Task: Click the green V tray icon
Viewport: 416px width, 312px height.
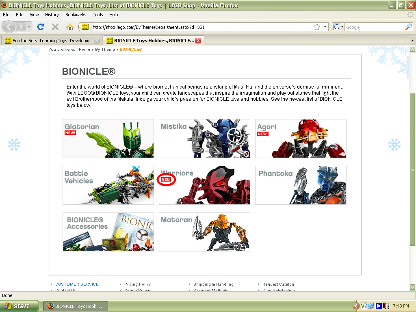Action: point(364,306)
